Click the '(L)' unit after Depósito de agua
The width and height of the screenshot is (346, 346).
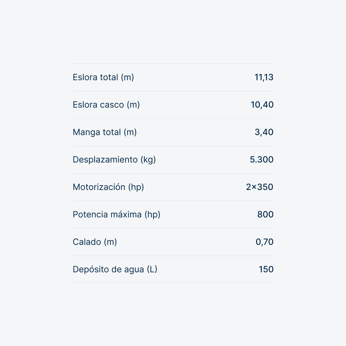[152, 270]
